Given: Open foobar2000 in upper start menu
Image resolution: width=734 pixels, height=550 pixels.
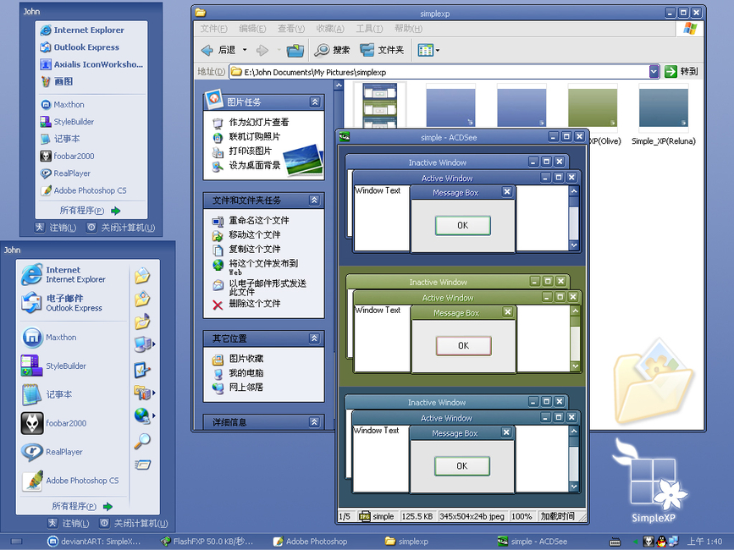Looking at the screenshot, I should pos(67,156).
